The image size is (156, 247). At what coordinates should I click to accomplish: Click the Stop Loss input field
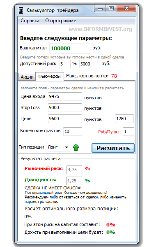(x=65, y=107)
